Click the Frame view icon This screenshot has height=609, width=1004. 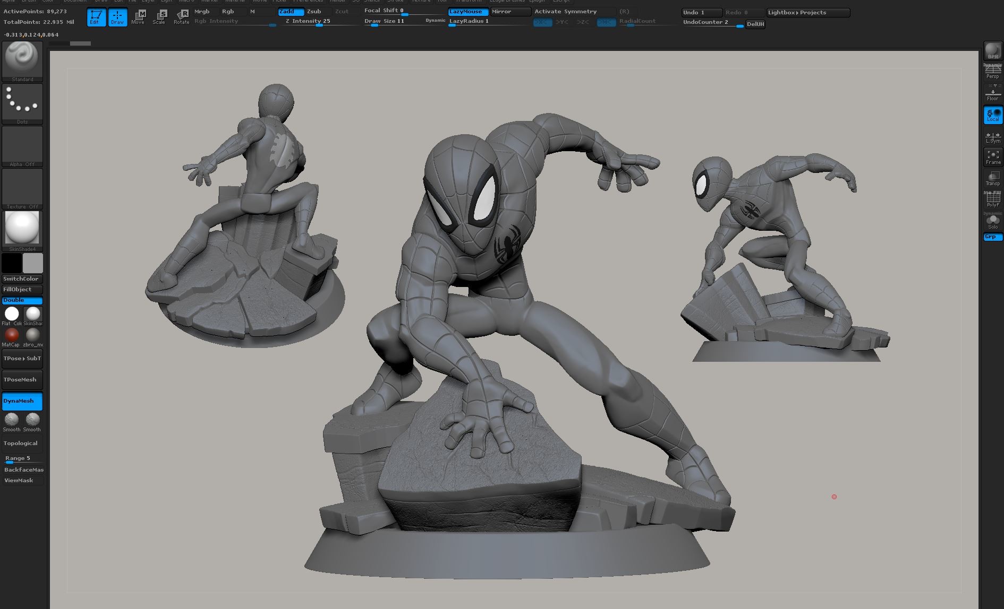(993, 157)
